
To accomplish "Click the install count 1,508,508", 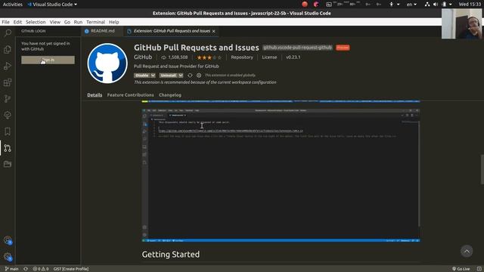I will click(175, 57).
